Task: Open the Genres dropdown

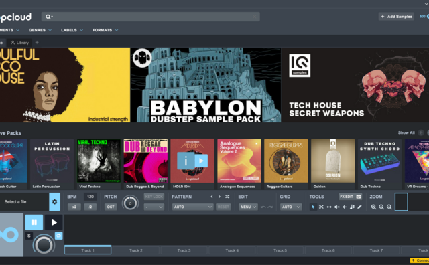Action: tap(40, 30)
